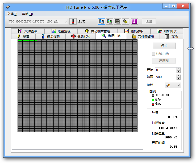Increase the 开始 value with up arrow
196x163 pixels.
178,69
